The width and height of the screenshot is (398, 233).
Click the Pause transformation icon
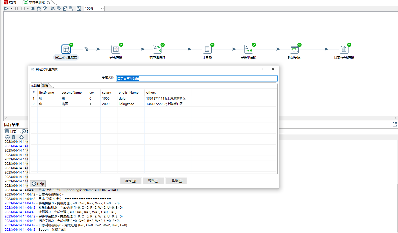click(x=17, y=9)
